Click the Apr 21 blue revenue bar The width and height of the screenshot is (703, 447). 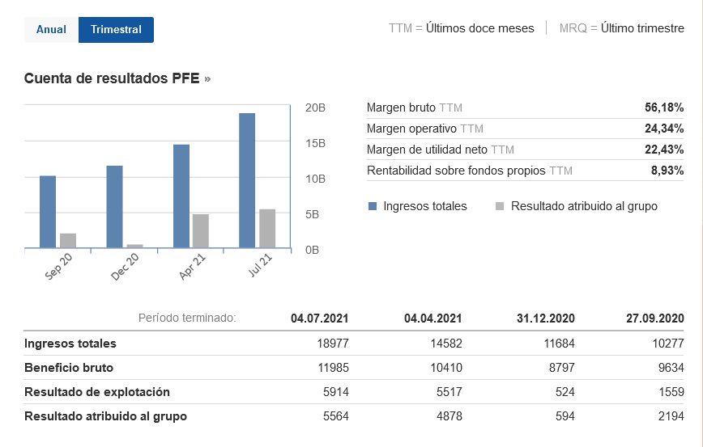click(x=181, y=196)
